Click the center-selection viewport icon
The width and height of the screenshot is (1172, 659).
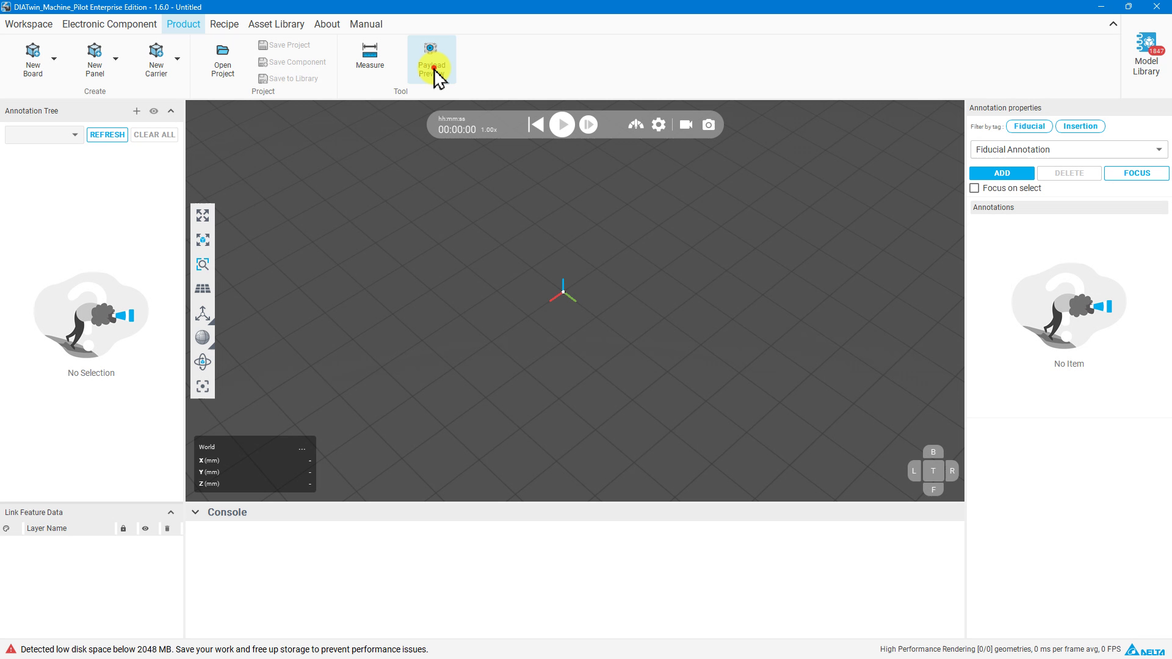tap(203, 386)
